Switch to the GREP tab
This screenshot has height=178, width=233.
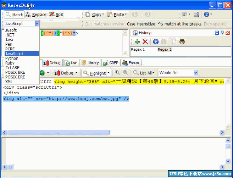111,63
